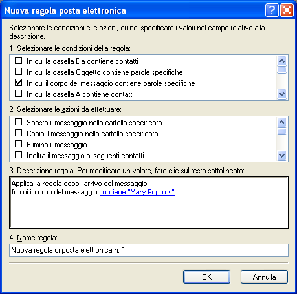Click the conditions list scrollbar thumb

281,70
